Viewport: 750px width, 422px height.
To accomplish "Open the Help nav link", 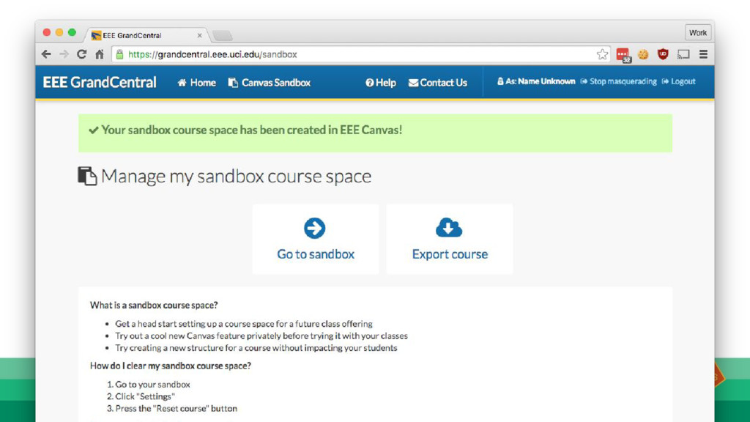I will click(381, 83).
